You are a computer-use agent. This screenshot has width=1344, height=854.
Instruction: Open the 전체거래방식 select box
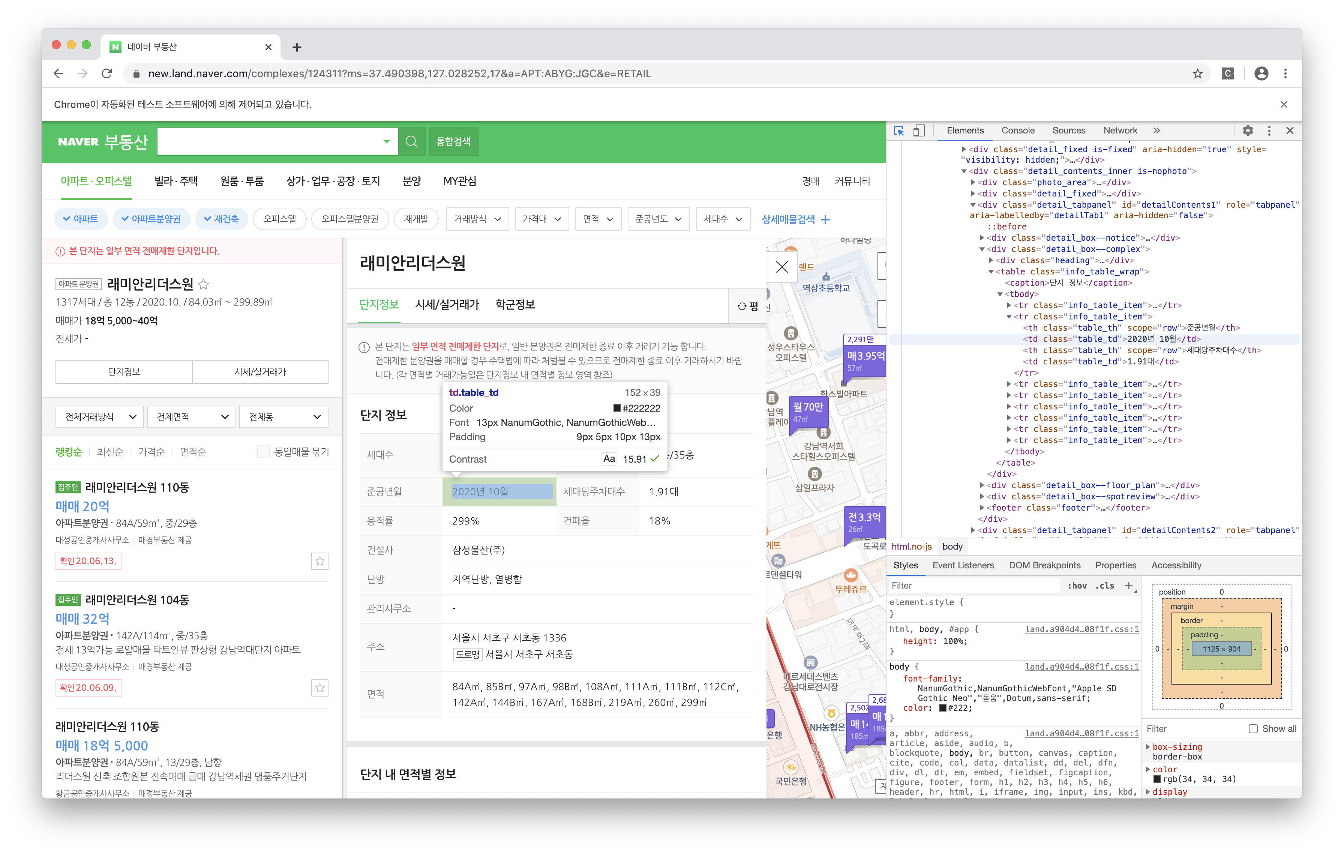[100, 417]
